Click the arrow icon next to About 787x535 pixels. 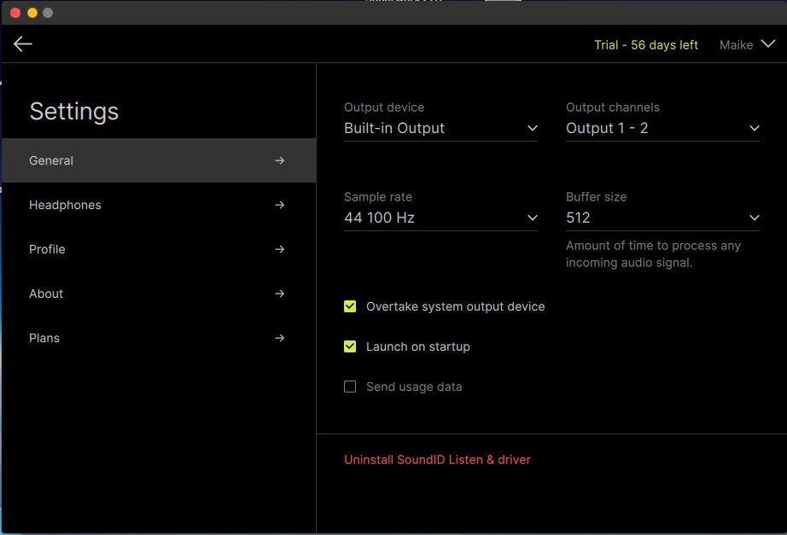click(279, 294)
